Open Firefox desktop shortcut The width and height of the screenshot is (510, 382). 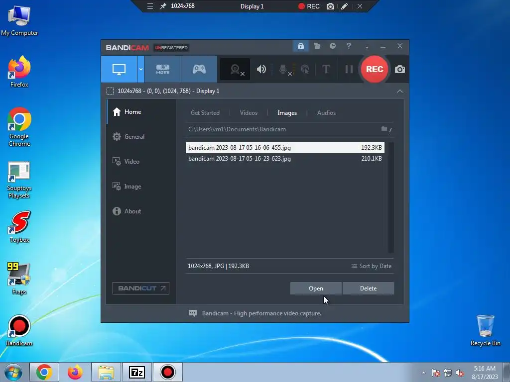tap(19, 72)
